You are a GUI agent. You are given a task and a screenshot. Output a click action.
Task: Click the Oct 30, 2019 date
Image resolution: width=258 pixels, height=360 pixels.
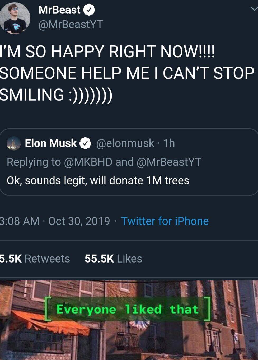point(79,221)
